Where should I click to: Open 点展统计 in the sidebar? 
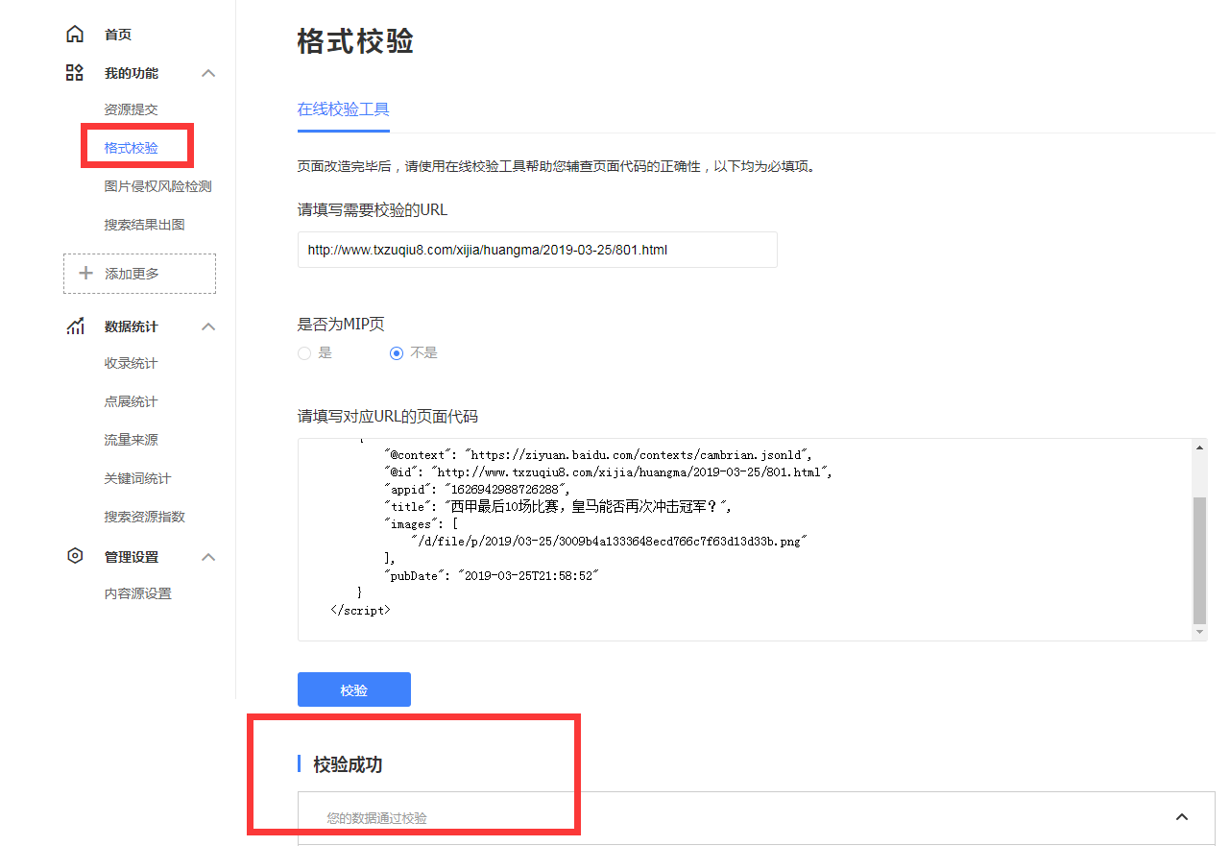click(x=131, y=401)
